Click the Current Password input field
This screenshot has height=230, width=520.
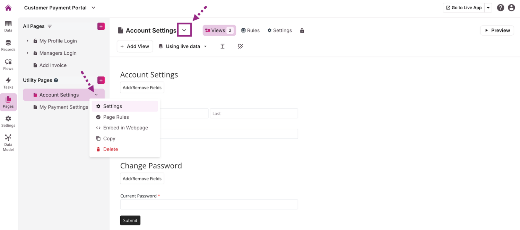[x=209, y=204]
